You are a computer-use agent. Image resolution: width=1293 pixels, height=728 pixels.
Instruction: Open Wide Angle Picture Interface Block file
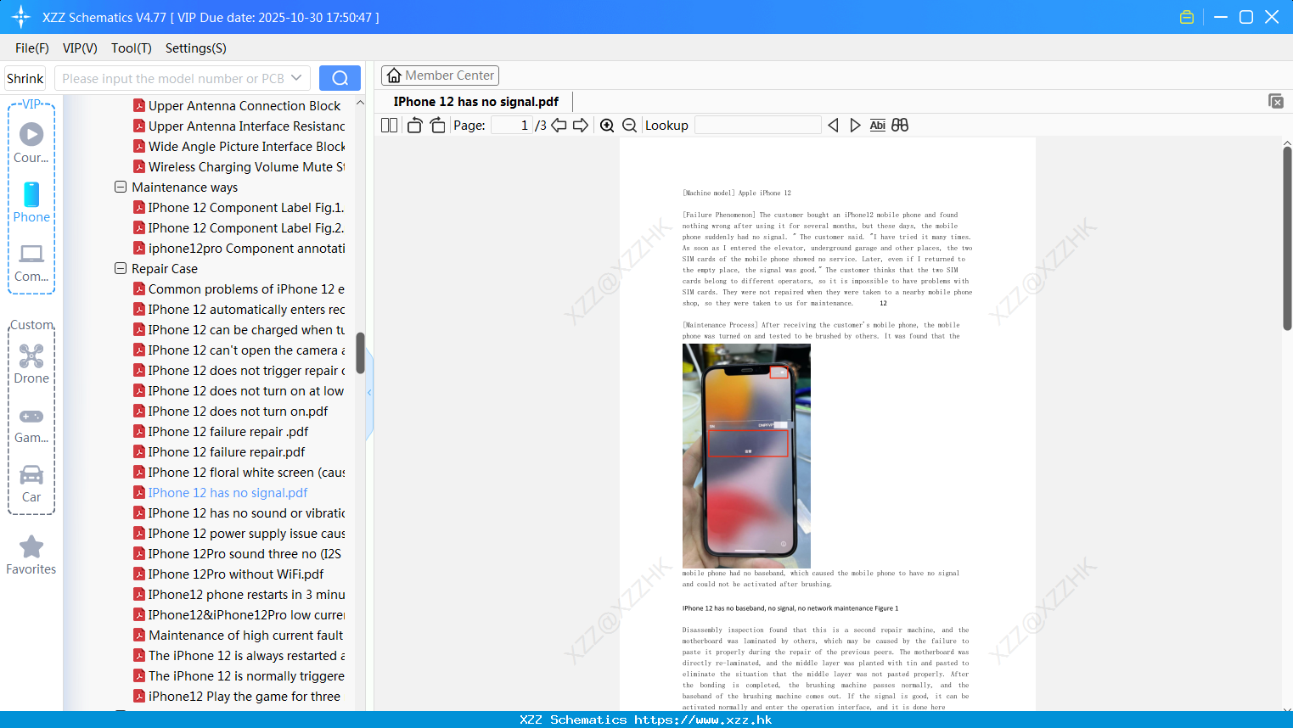pyautogui.click(x=239, y=146)
